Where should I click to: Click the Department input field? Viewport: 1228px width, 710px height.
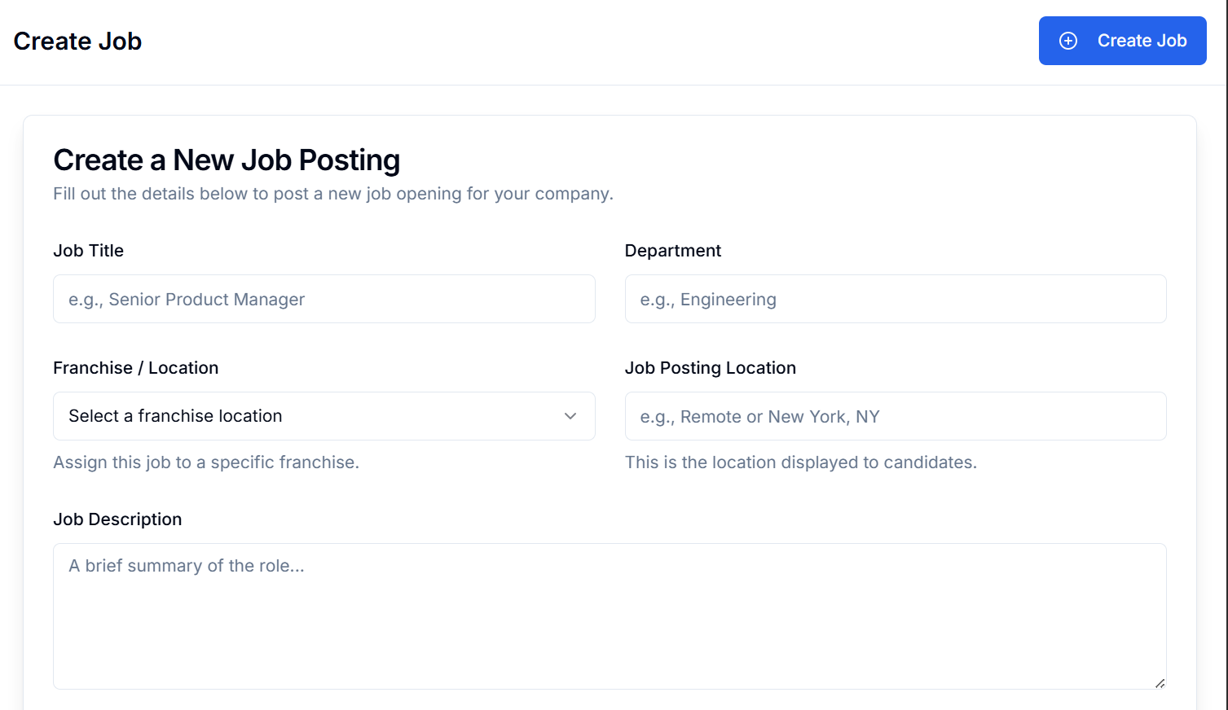coord(895,299)
